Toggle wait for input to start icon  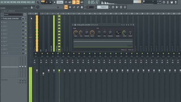(70, 2)
